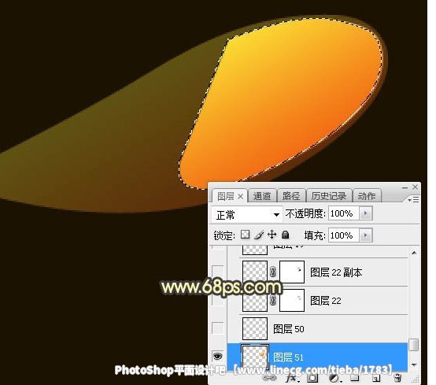
Task: Minimize the layers panel
Action: click(405, 188)
